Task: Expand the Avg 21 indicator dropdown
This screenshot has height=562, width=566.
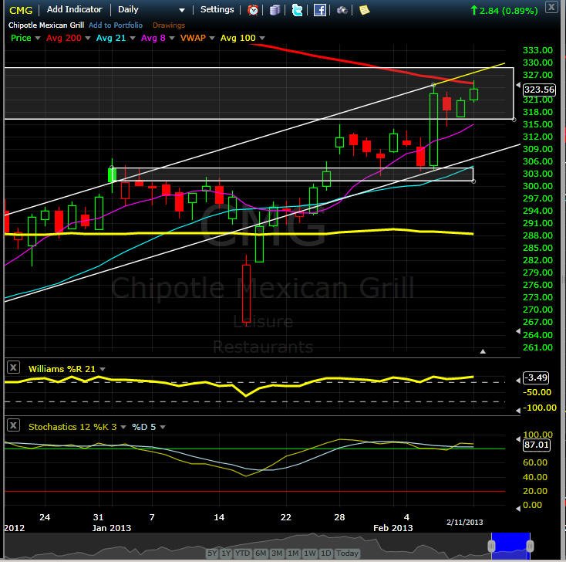Action: (x=132, y=39)
